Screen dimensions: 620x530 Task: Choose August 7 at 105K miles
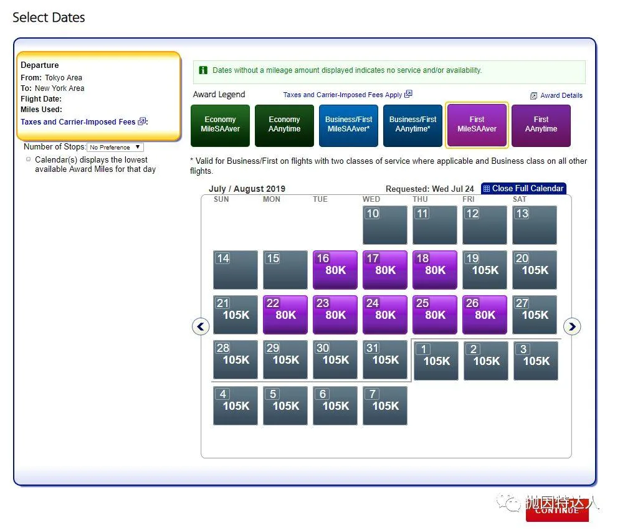coord(384,405)
